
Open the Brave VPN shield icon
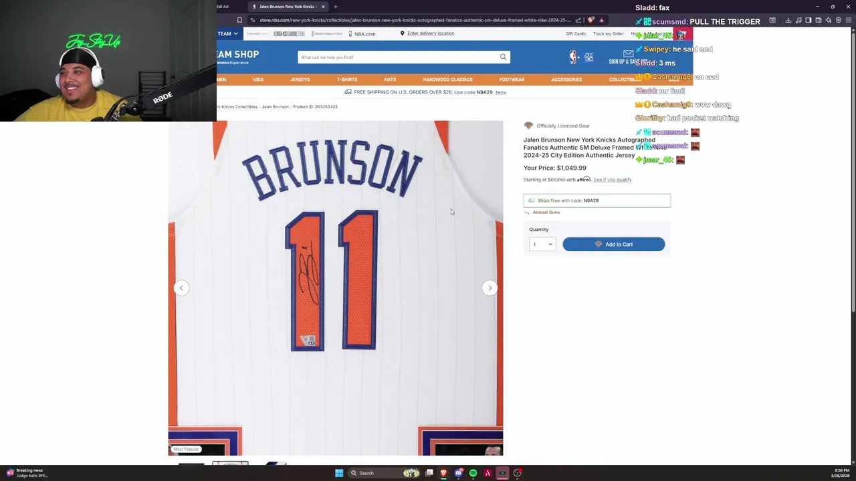click(839, 20)
